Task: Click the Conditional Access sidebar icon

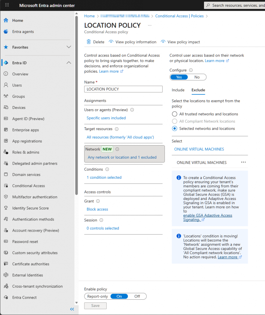Action: point(6,186)
